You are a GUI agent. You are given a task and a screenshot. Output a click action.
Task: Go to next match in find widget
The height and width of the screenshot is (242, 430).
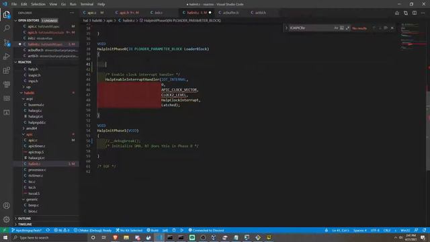point(380,28)
